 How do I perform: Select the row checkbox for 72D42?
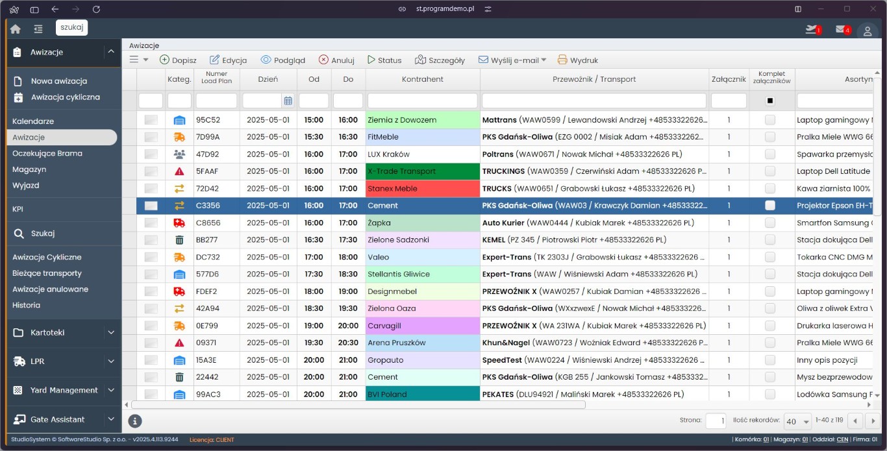tap(151, 188)
